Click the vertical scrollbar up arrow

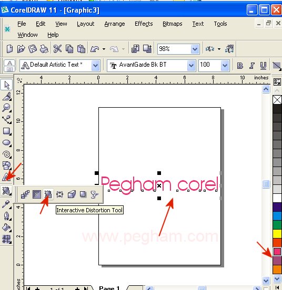tap(266, 89)
